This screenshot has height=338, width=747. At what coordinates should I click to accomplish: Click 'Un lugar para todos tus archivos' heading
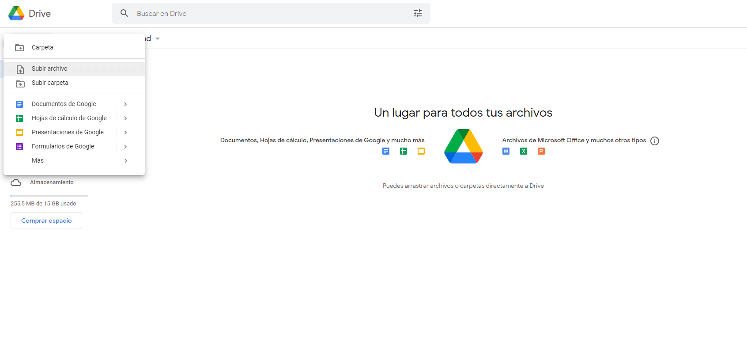pos(464,113)
